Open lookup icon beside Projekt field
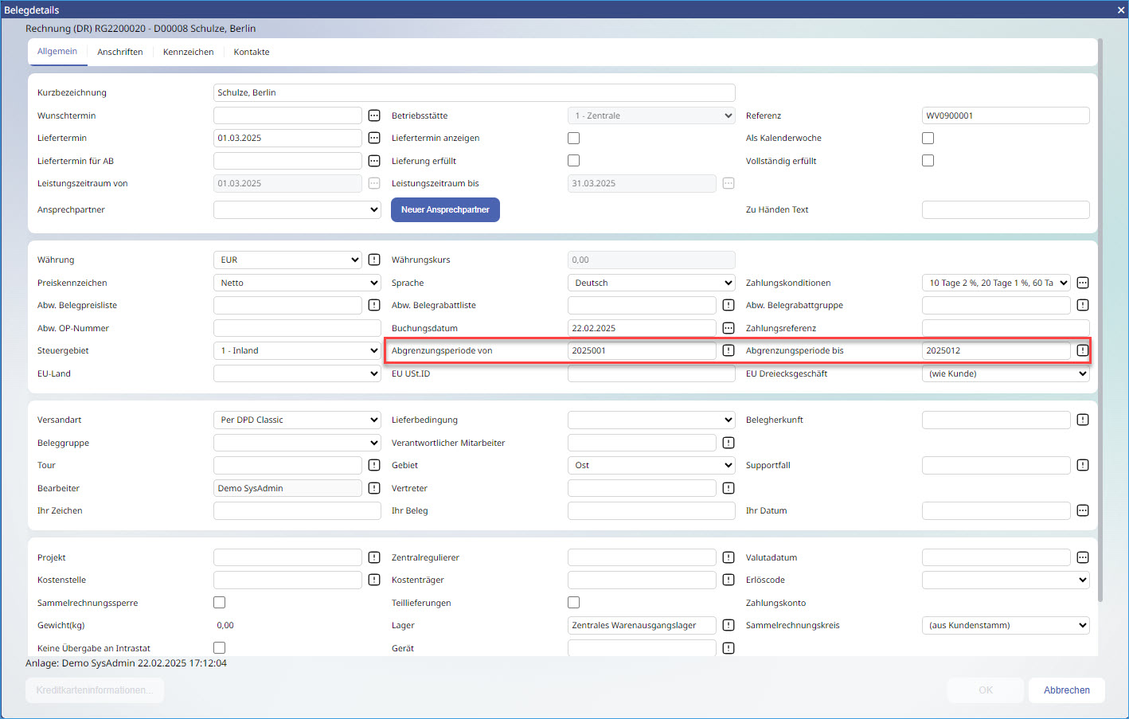1129x719 pixels. pos(374,557)
